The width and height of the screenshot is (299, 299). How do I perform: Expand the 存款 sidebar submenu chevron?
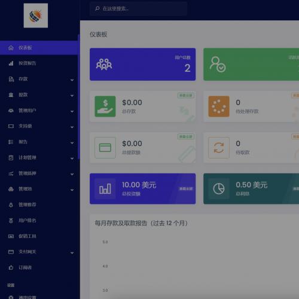tap(72, 80)
